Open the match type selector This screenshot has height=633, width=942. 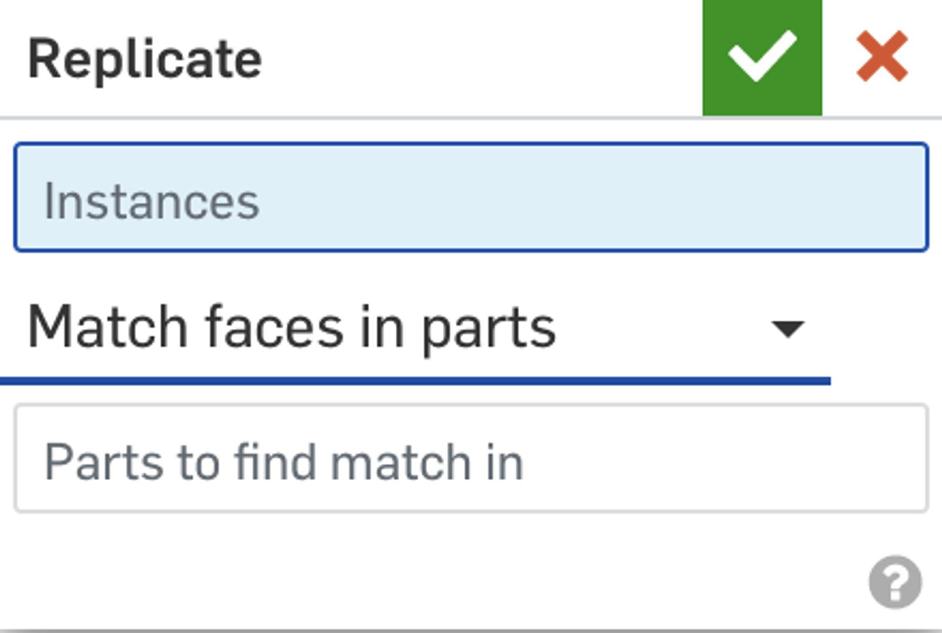pos(414,328)
